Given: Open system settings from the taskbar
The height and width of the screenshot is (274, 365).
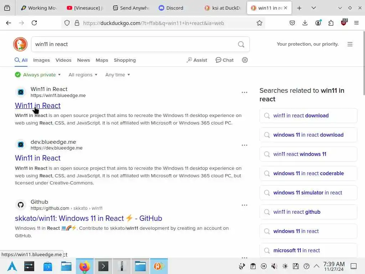Looking at the screenshot, I should 29,266.
